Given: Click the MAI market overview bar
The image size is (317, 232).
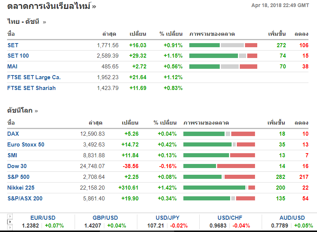Looking at the screenshot, I should pyautogui.click(x=223, y=67).
